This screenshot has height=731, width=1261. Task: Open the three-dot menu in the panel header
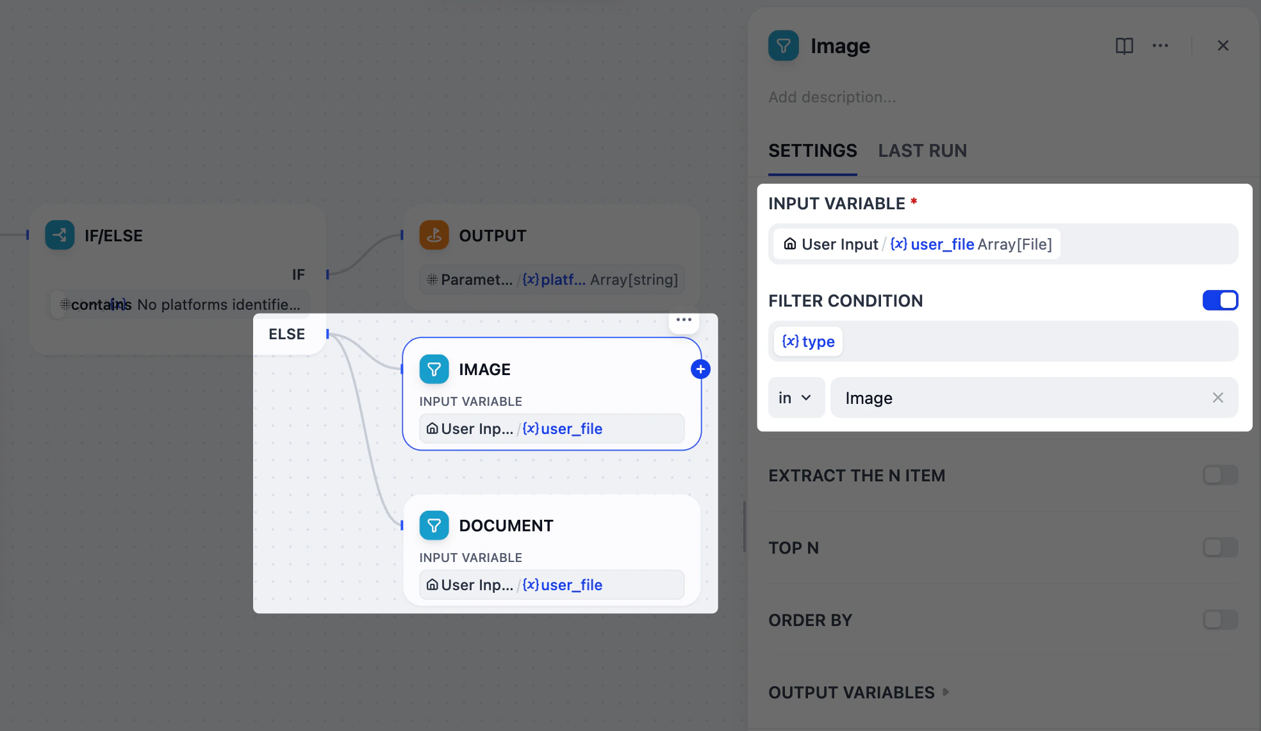click(1160, 45)
